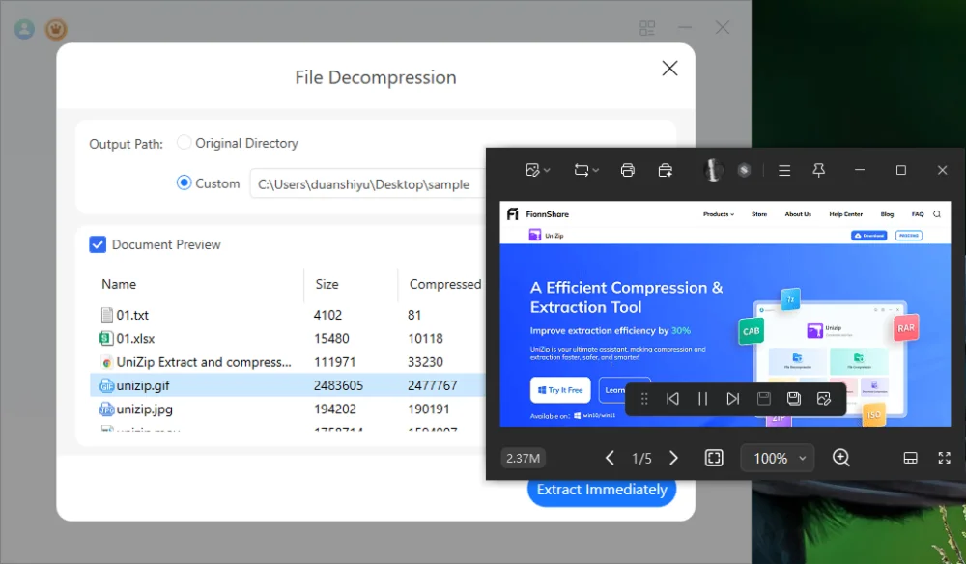This screenshot has width=966, height=564.
Task: Skip to the next GIF frame
Action: (733, 399)
